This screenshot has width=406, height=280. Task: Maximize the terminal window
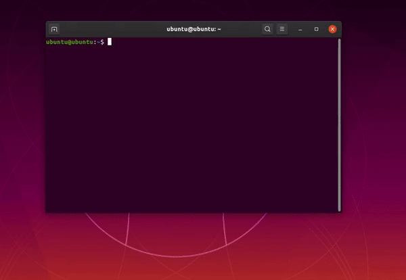[316, 29]
